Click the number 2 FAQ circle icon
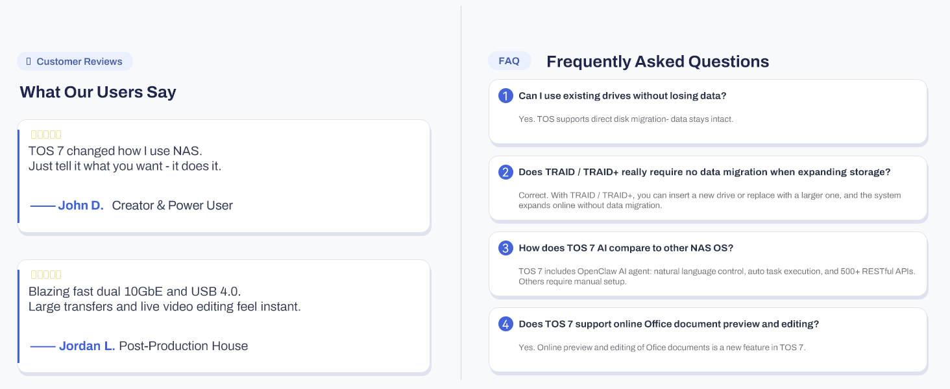The height and width of the screenshot is (389, 950). point(505,172)
